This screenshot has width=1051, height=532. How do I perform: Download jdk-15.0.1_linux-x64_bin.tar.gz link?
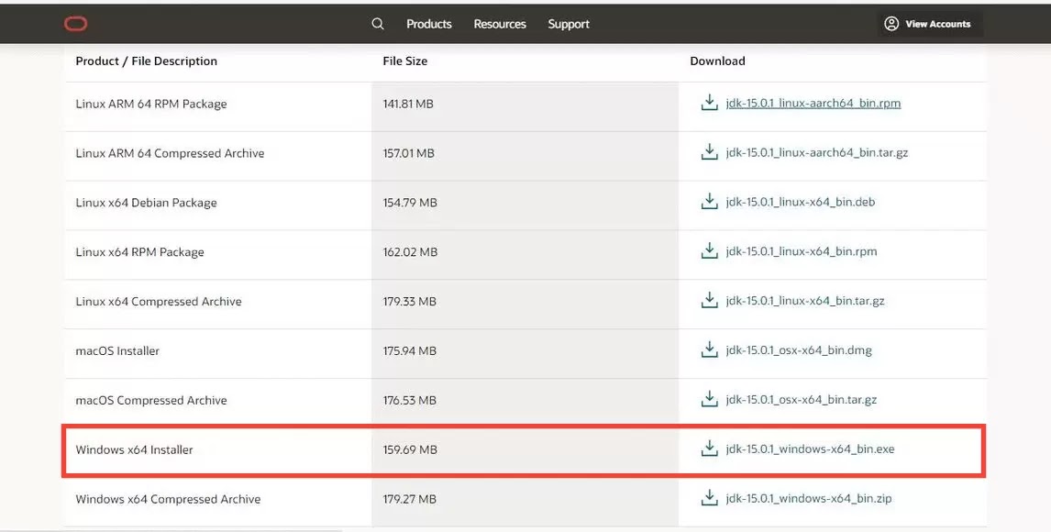805,302
